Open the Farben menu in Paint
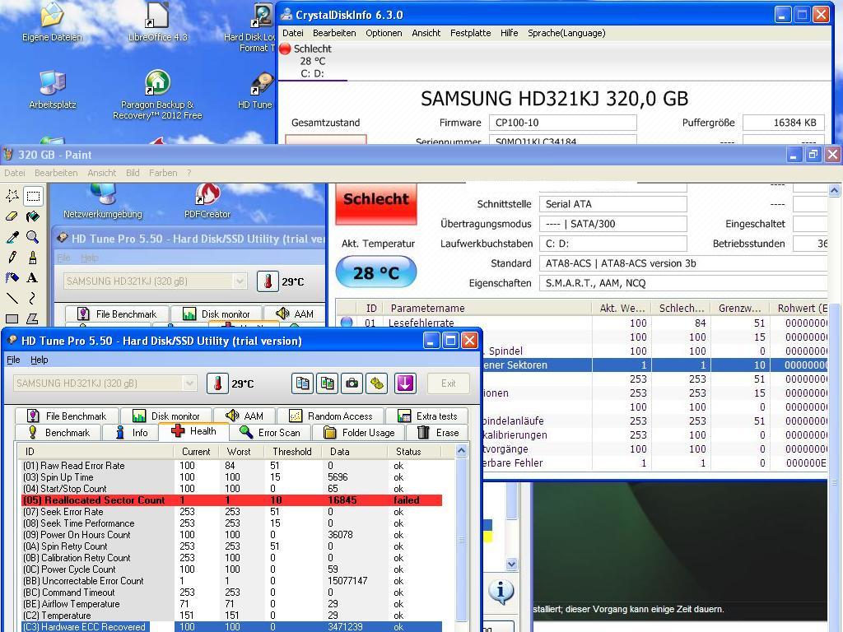843x632 pixels. click(x=163, y=173)
